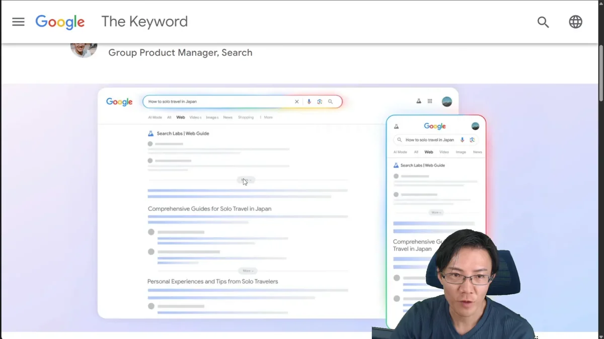Image resolution: width=604 pixels, height=339 pixels.
Task: Click the blue flask icon beside phone Search Labs heading
Action: (x=396, y=165)
